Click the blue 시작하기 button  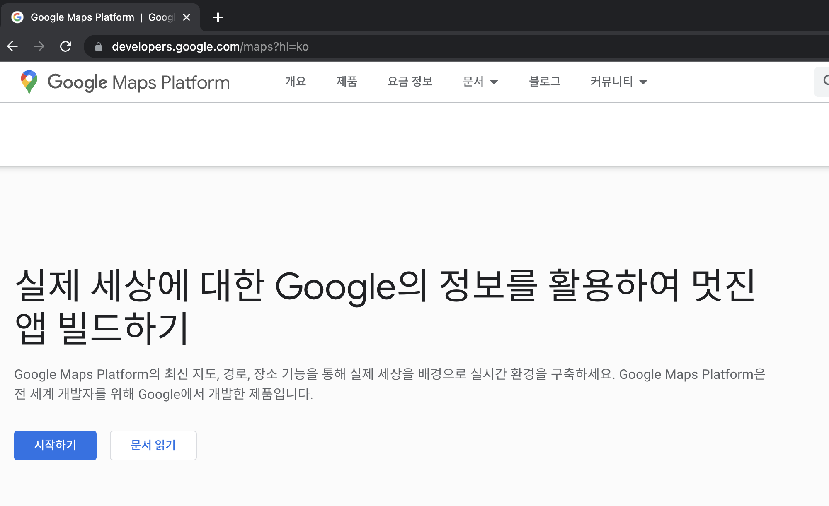55,445
